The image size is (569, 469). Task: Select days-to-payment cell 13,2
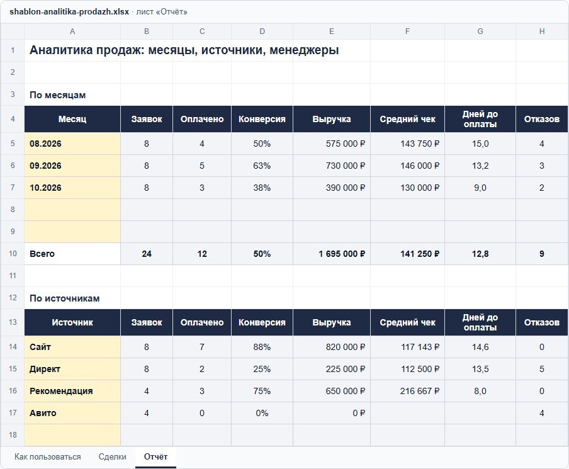pyautogui.click(x=480, y=166)
